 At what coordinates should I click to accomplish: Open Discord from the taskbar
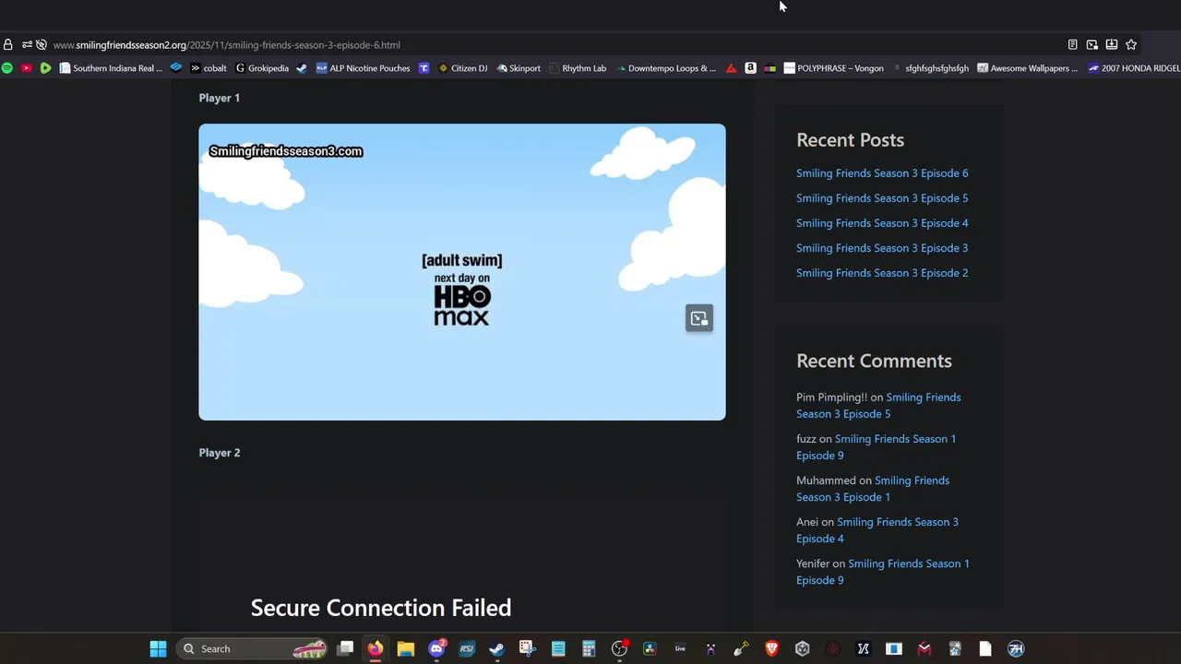pos(436,649)
